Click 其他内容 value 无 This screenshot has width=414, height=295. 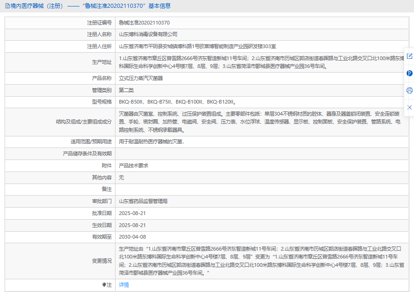[121, 178]
